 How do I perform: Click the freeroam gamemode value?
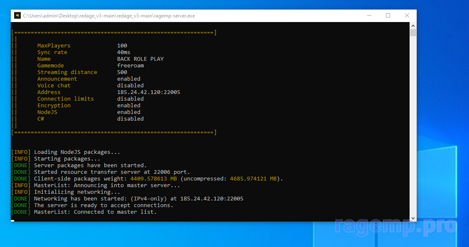(130, 66)
